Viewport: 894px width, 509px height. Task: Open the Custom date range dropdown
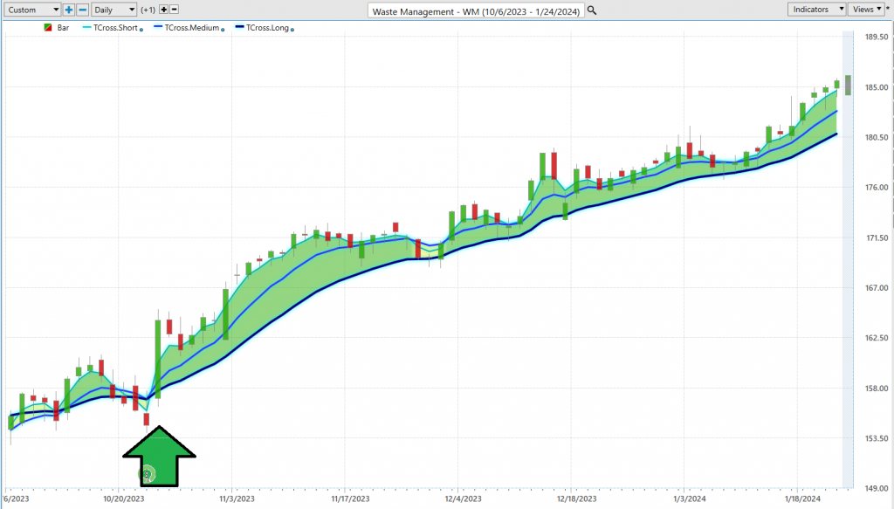32,10
